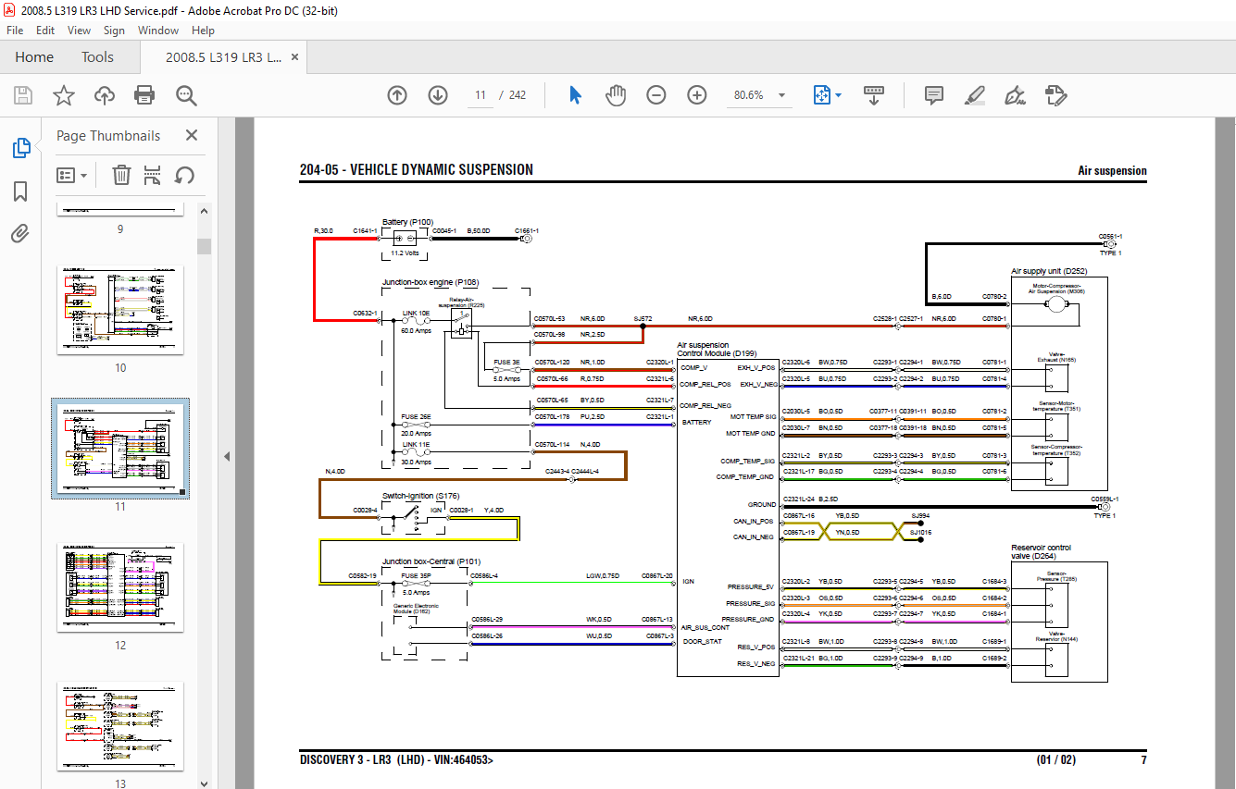The width and height of the screenshot is (1236, 789).
Task: Click the Air suspension header text
Action: tap(1112, 171)
